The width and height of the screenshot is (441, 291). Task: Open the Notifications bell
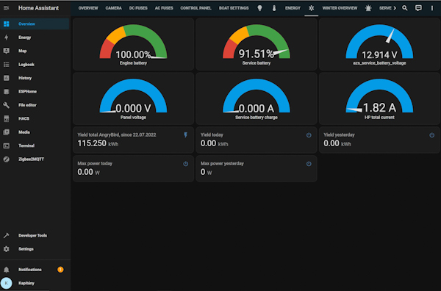coord(6,270)
